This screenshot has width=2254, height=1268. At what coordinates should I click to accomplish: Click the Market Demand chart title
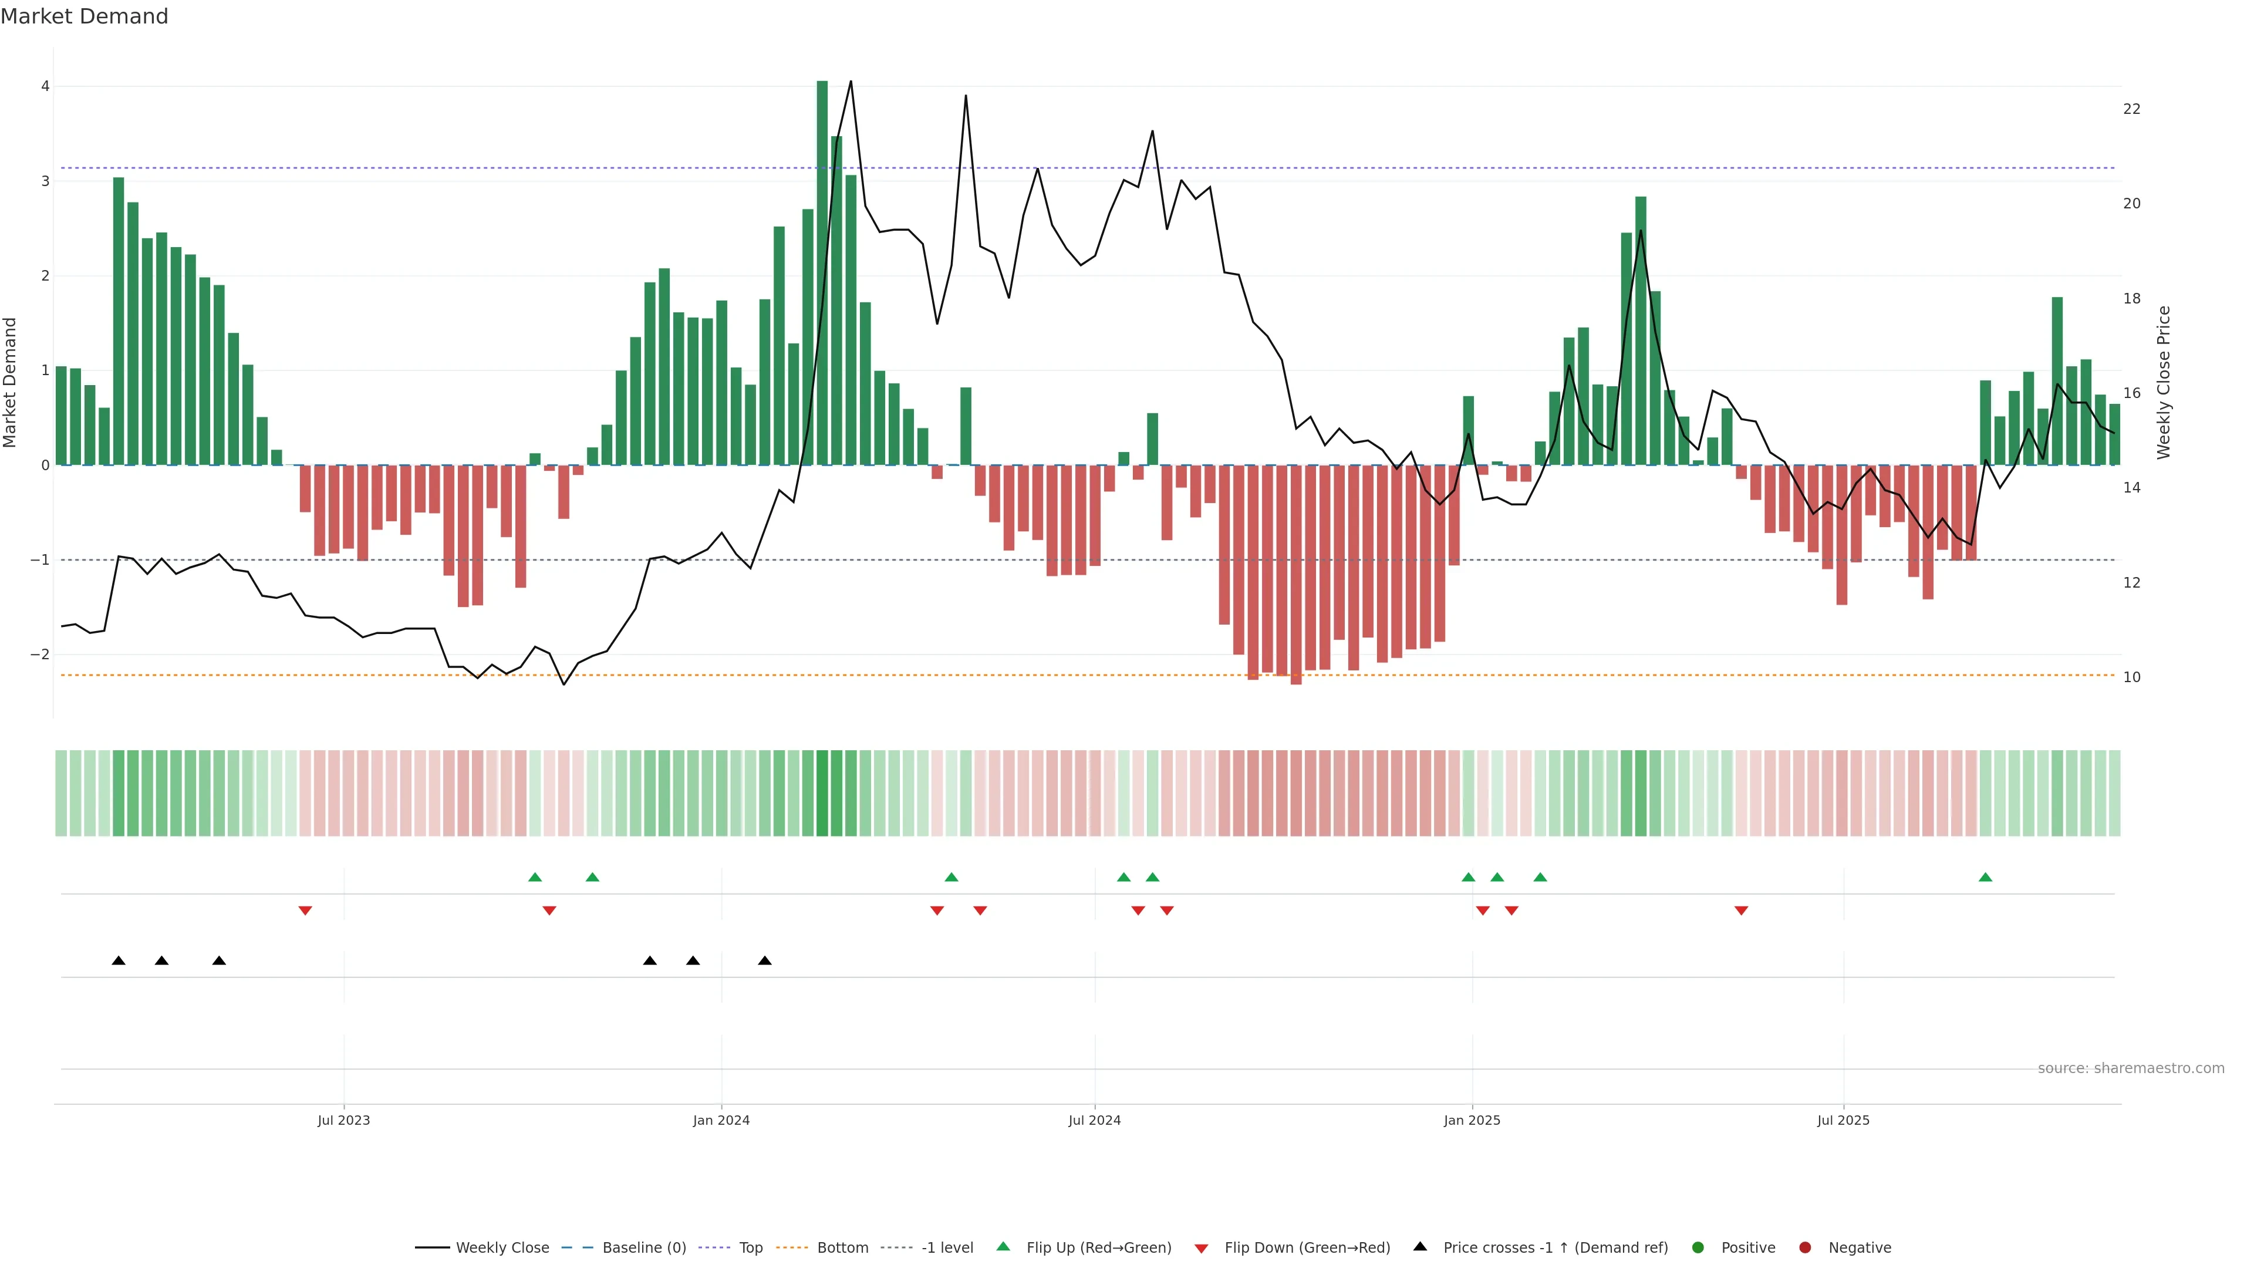(84, 16)
